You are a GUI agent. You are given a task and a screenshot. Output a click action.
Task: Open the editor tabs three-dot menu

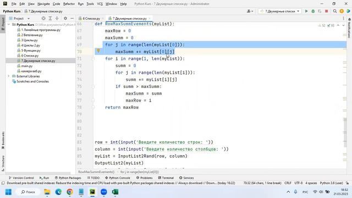coord(343,18)
